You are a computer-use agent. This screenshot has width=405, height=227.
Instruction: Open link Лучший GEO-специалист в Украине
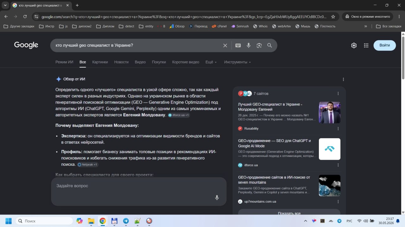click(270, 107)
